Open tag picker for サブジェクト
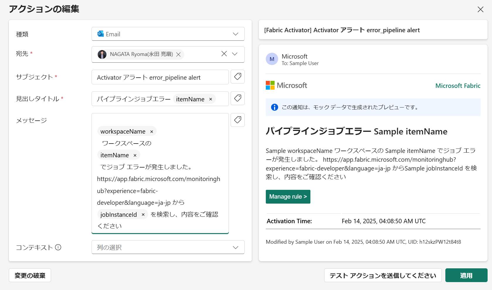 (238, 77)
